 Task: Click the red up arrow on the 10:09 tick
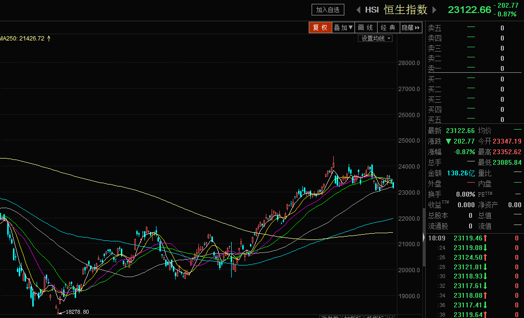tap(485, 238)
